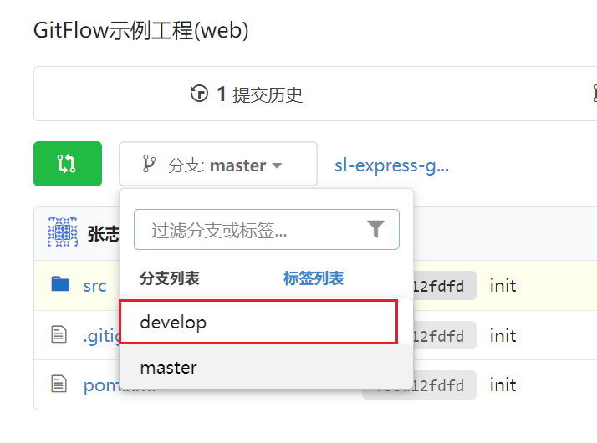Image resolution: width=597 pixels, height=443 pixels.
Task: Click the caret arrow next to master
Action: [278, 165]
